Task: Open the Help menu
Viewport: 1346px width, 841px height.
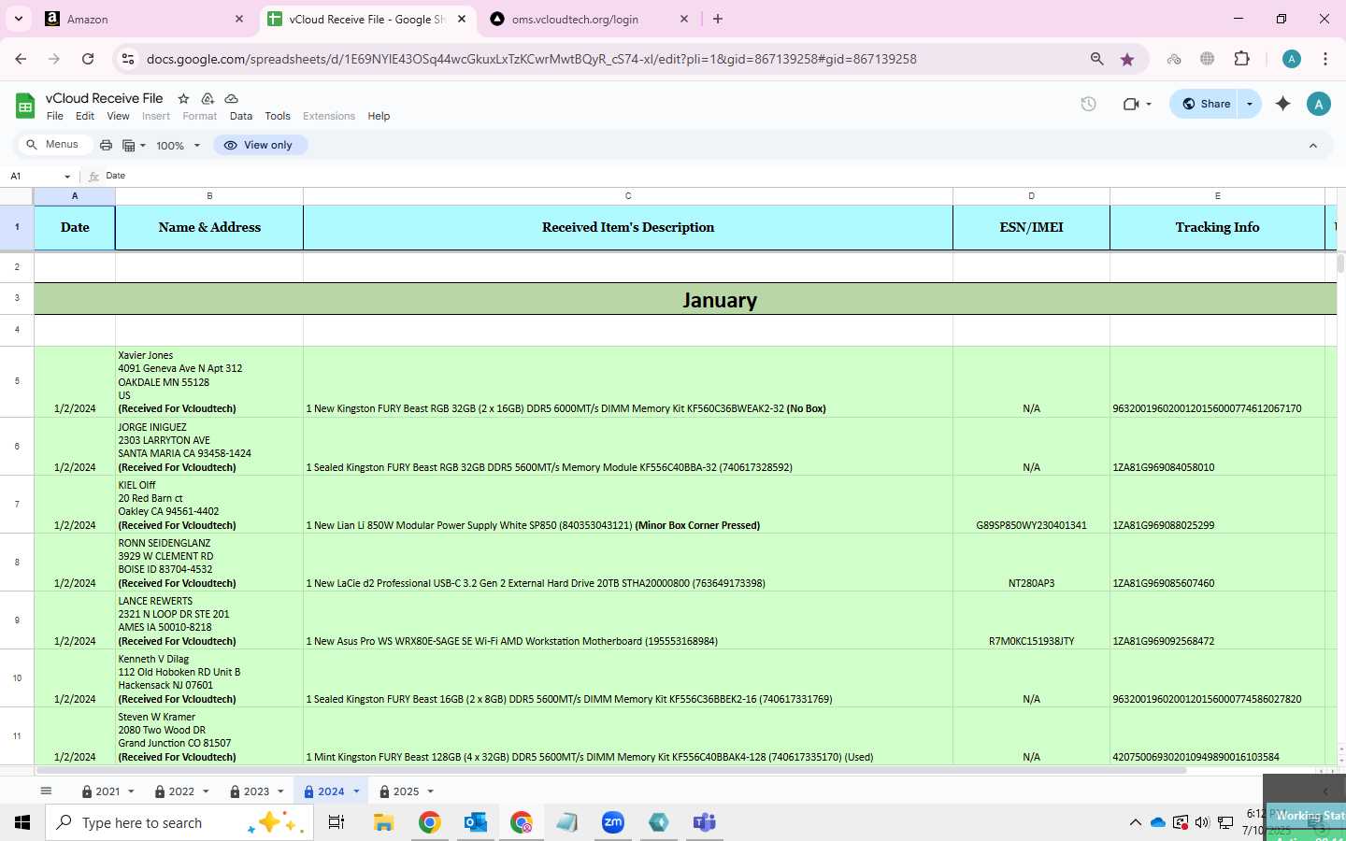Action: click(x=379, y=116)
